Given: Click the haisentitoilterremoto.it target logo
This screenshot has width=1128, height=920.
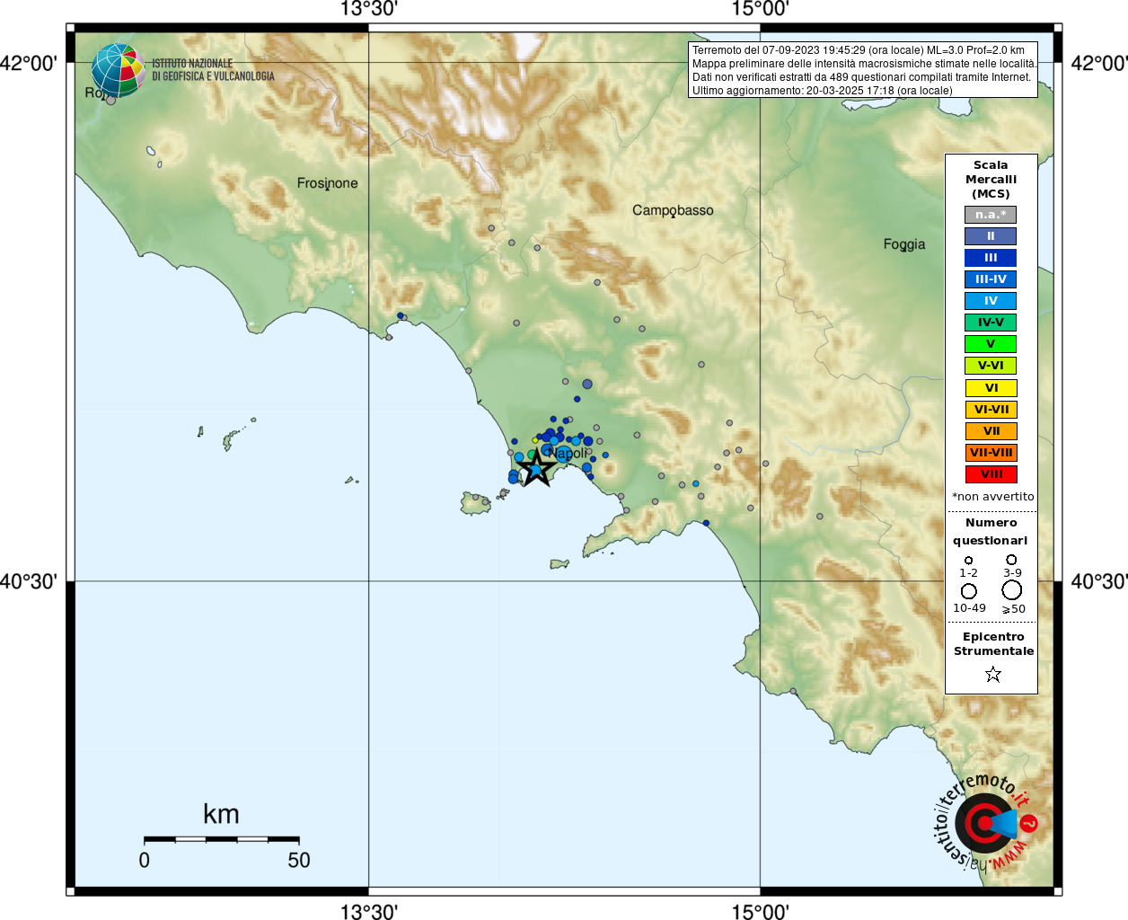Looking at the screenshot, I should click(x=985, y=822).
